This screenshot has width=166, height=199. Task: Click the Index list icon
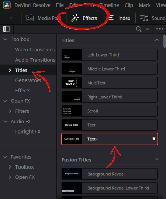tap(111, 18)
